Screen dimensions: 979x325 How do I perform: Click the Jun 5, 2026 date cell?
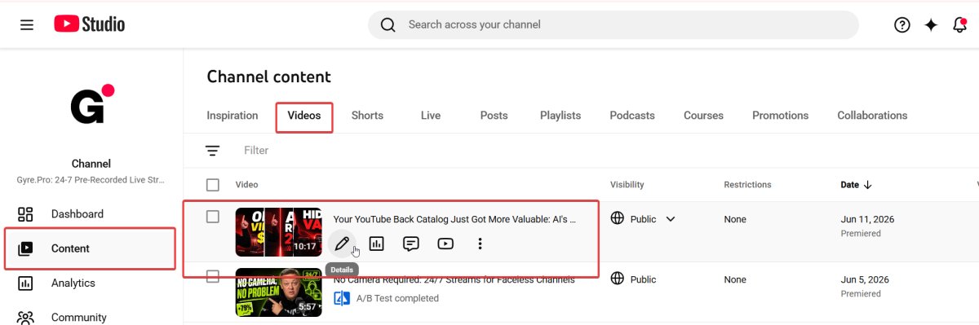click(864, 279)
